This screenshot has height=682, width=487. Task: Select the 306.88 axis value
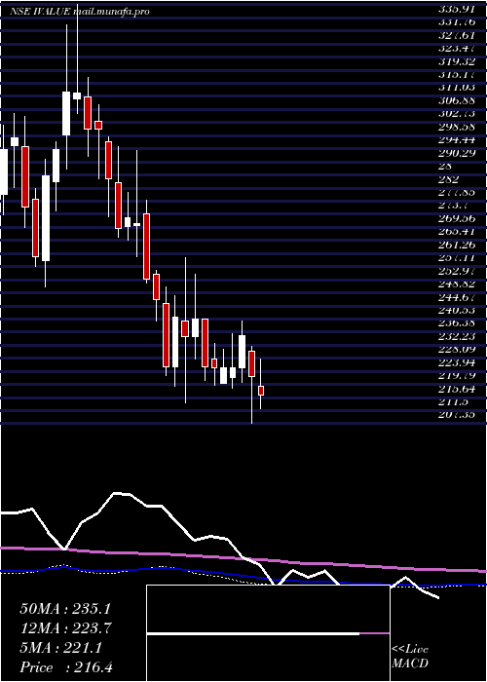point(456,100)
